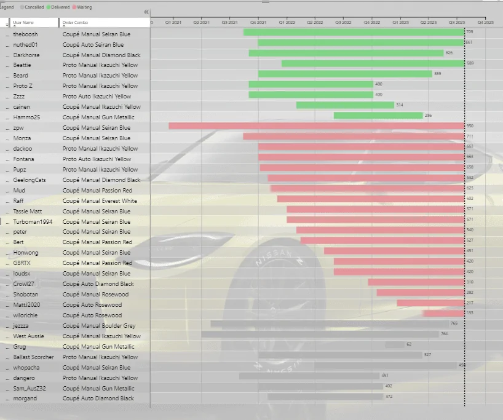Screen dimensions: 503x420
Task: Click the Turboman1994 user name
Action: 33,222
